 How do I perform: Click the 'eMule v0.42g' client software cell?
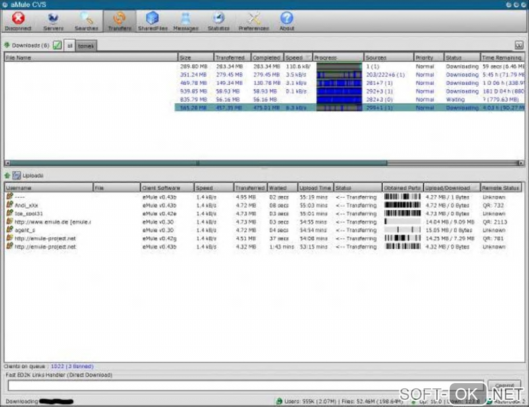pyautogui.click(x=159, y=238)
